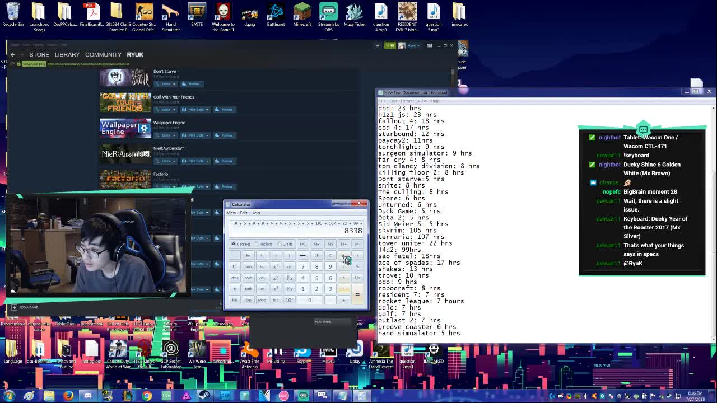
Task: Expand View Stats dropdown for NieR:Automata
Action: 196,161
